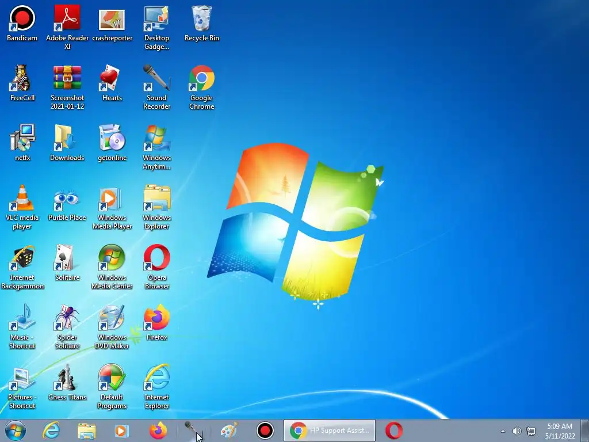This screenshot has width=589, height=442.
Task: Select the Internet Explorer desktop shortcut
Action: pos(156,387)
